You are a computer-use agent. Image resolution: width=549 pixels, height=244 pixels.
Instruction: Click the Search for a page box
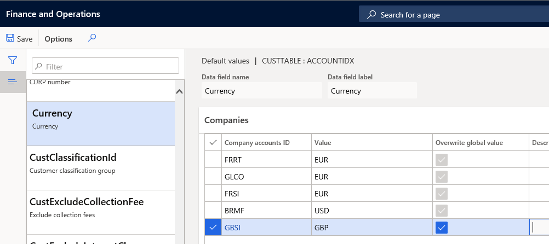point(454,15)
